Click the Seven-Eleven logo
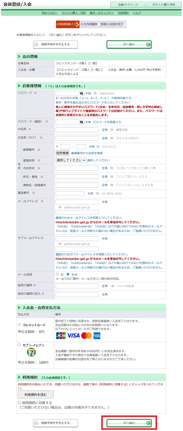Screen dimensions: 183x431 [x=31, y=353]
